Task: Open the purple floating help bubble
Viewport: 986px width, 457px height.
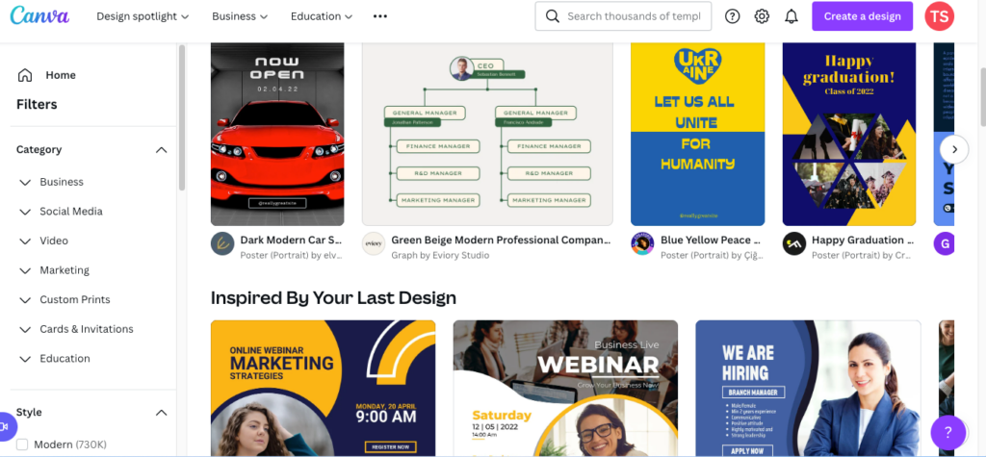Action: 947,433
